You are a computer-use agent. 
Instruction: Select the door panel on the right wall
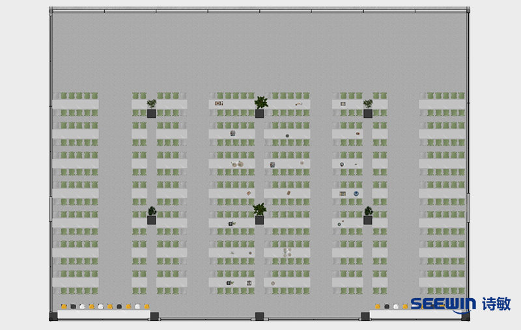coord(467,207)
